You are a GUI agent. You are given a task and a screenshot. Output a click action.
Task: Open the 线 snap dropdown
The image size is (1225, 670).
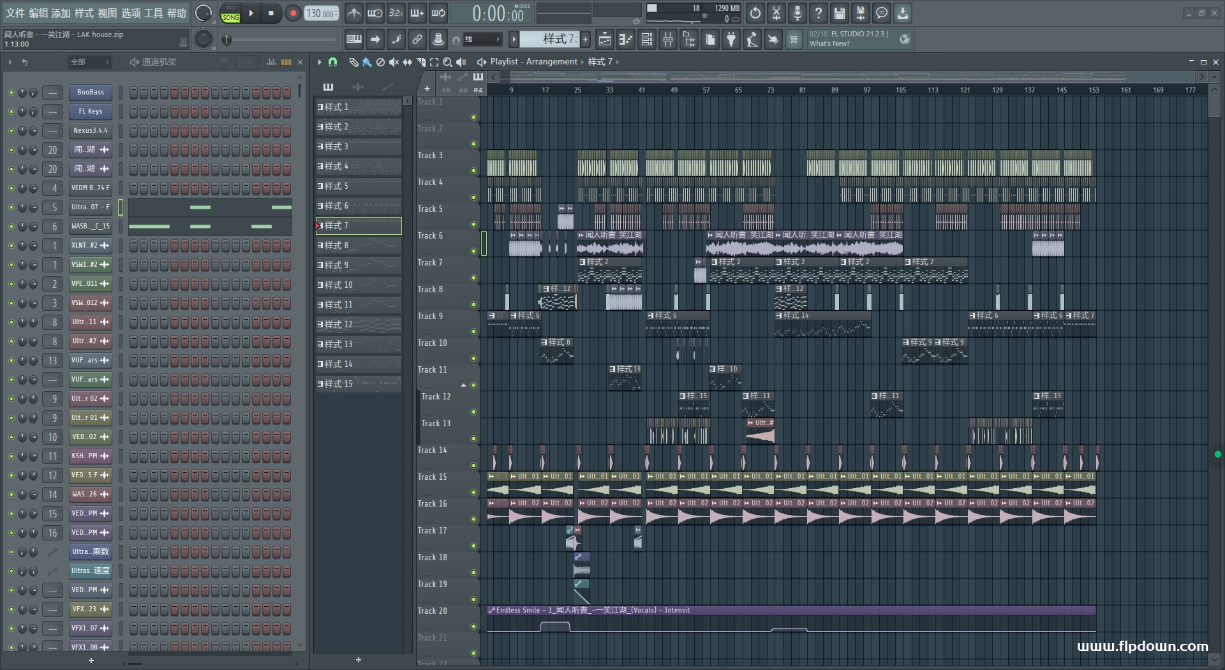pyautogui.click(x=482, y=40)
